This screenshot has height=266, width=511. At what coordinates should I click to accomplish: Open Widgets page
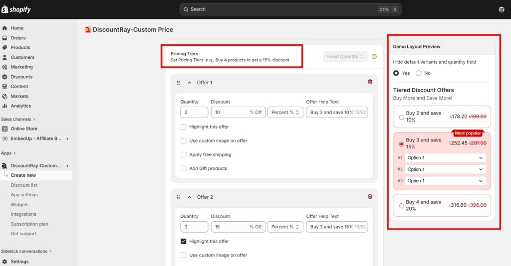coord(19,205)
